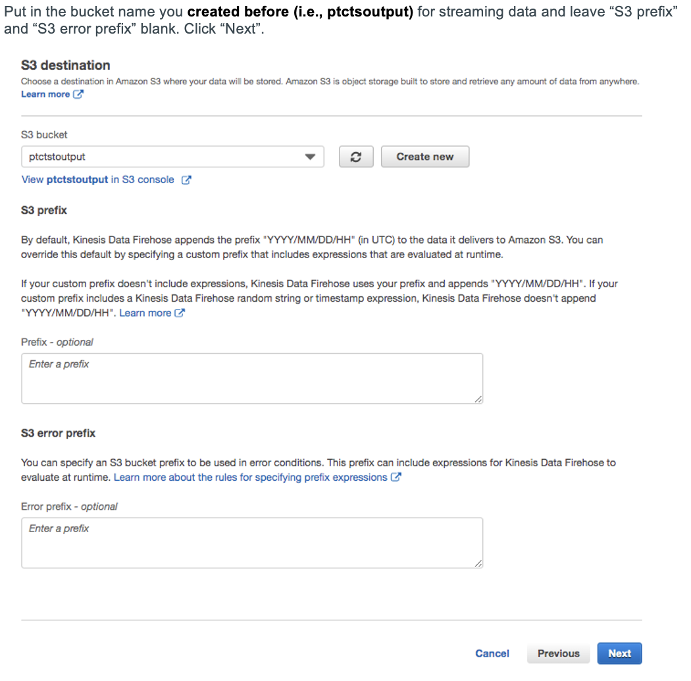The width and height of the screenshot is (691, 681).
Task: Open Learn more link under S3 destination
Action: point(45,94)
